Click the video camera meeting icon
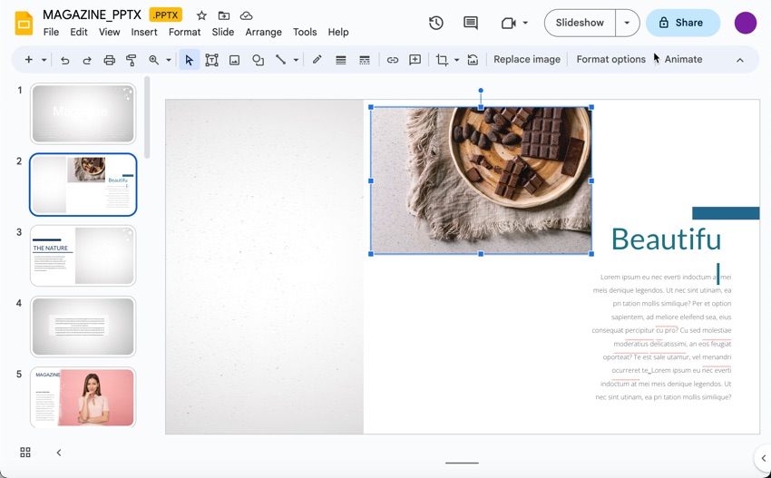This screenshot has height=478, width=771. click(x=509, y=23)
